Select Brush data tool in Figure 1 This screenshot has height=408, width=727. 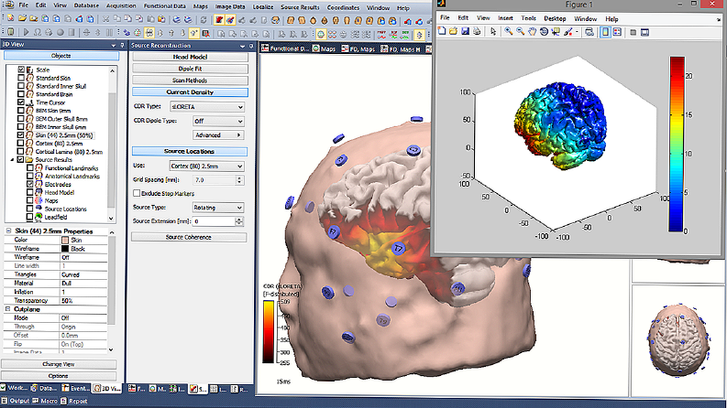[x=568, y=31]
